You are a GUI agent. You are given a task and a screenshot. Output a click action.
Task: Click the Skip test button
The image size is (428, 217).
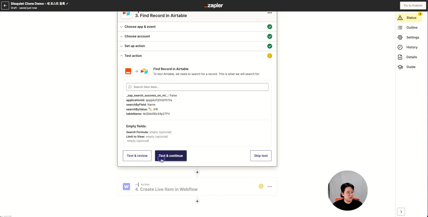(261, 156)
